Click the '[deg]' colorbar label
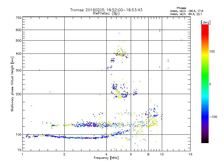 (x=206, y=23)
